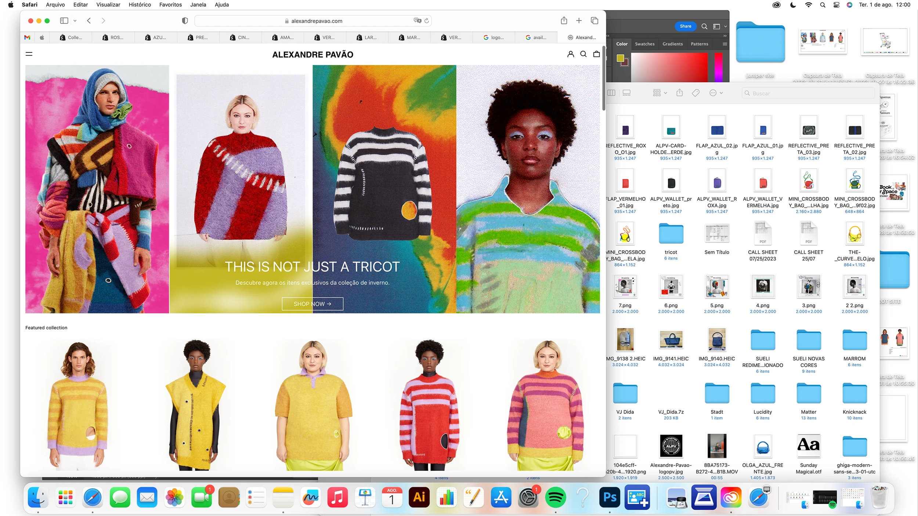Open the account icon on the site header
Image resolution: width=918 pixels, height=516 pixels.
click(x=571, y=54)
